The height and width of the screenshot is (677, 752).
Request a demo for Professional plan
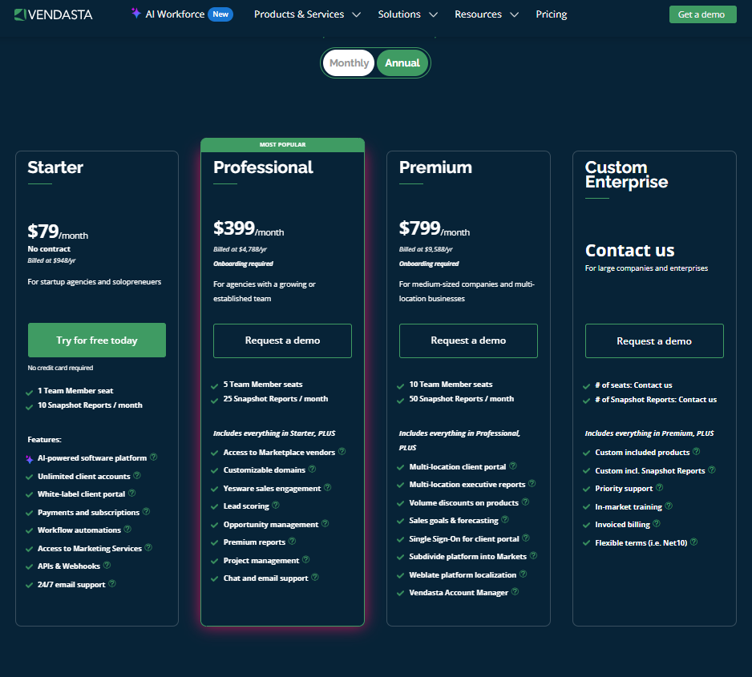click(282, 341)
